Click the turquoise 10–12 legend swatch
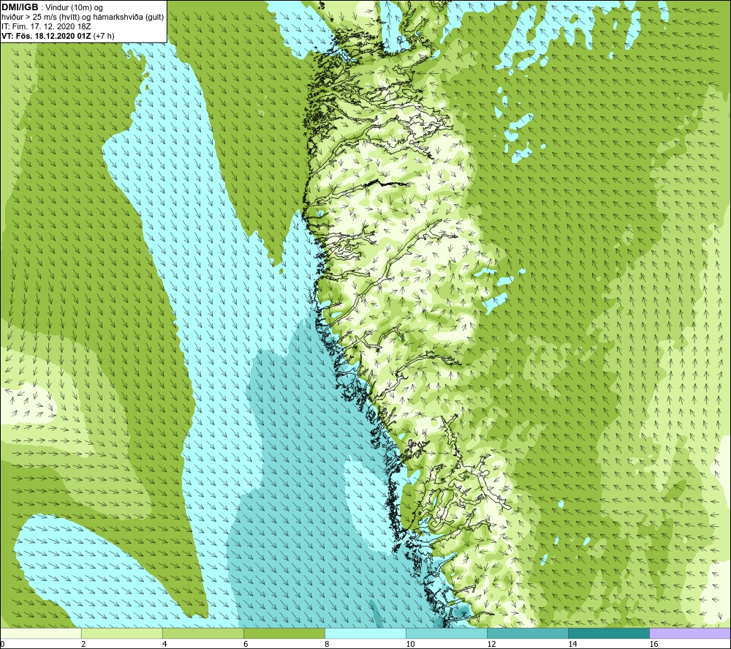Image resolution: width=731 pixels, height=649 pixels. 447,634
